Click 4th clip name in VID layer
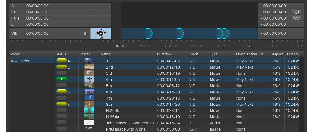313x138 pixels. pyautogui.click(x=84, y=33)
